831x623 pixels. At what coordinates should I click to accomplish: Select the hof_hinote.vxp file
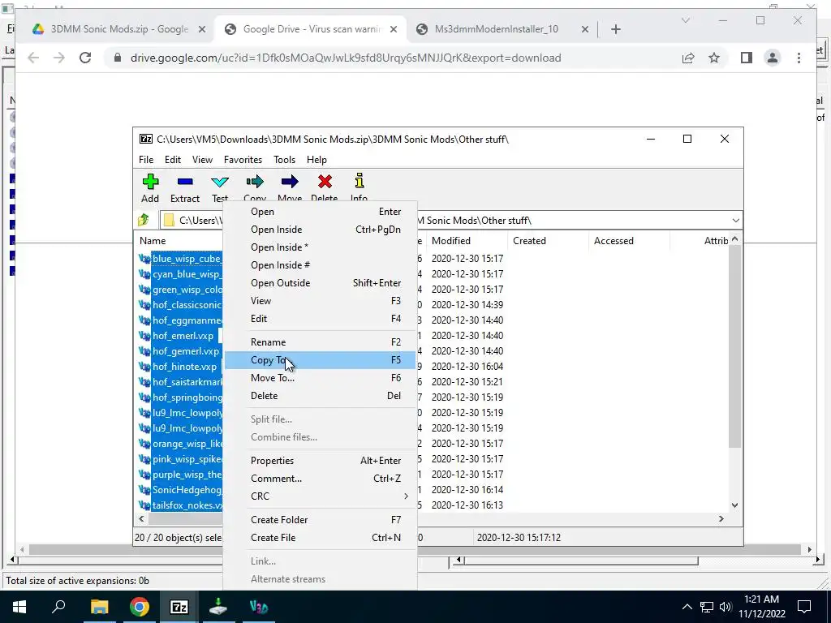[x=184, y=367]
